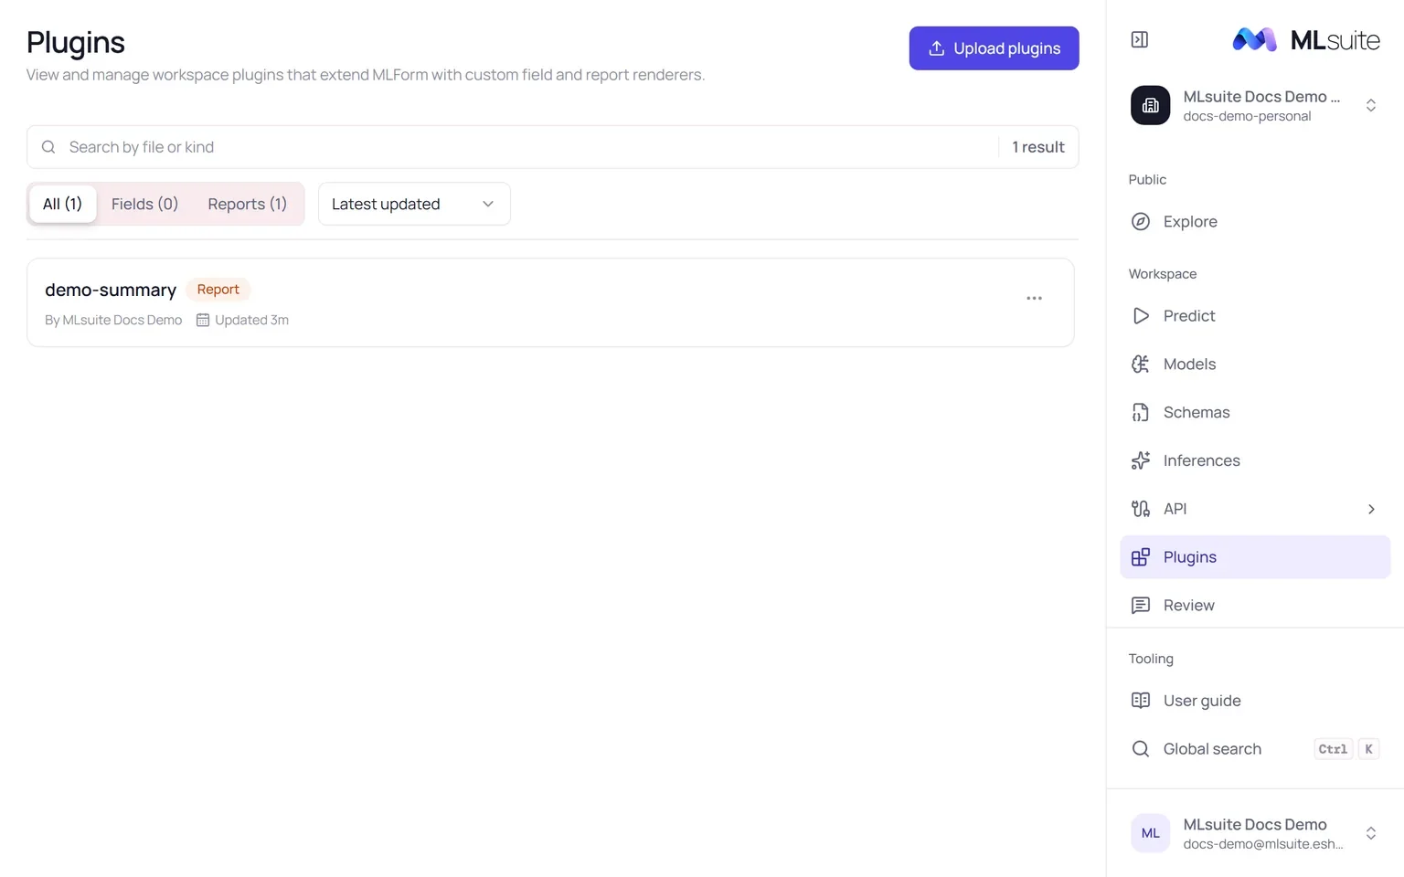The height and width of the screenshot is (877, 1404).
Task: Click the Plugins blocks icon
Action: pyautogui.click(x=1141, y=557)
